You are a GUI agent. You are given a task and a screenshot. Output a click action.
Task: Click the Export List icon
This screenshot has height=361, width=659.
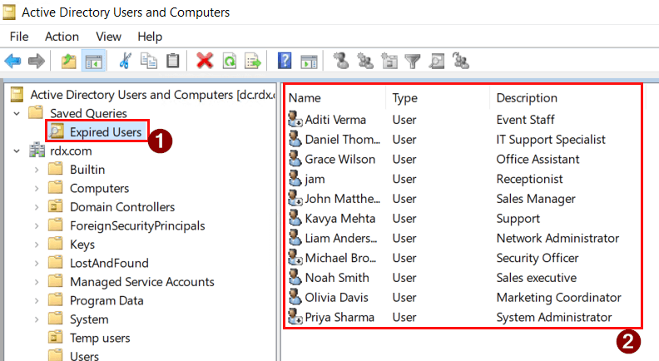pos(253,61)
